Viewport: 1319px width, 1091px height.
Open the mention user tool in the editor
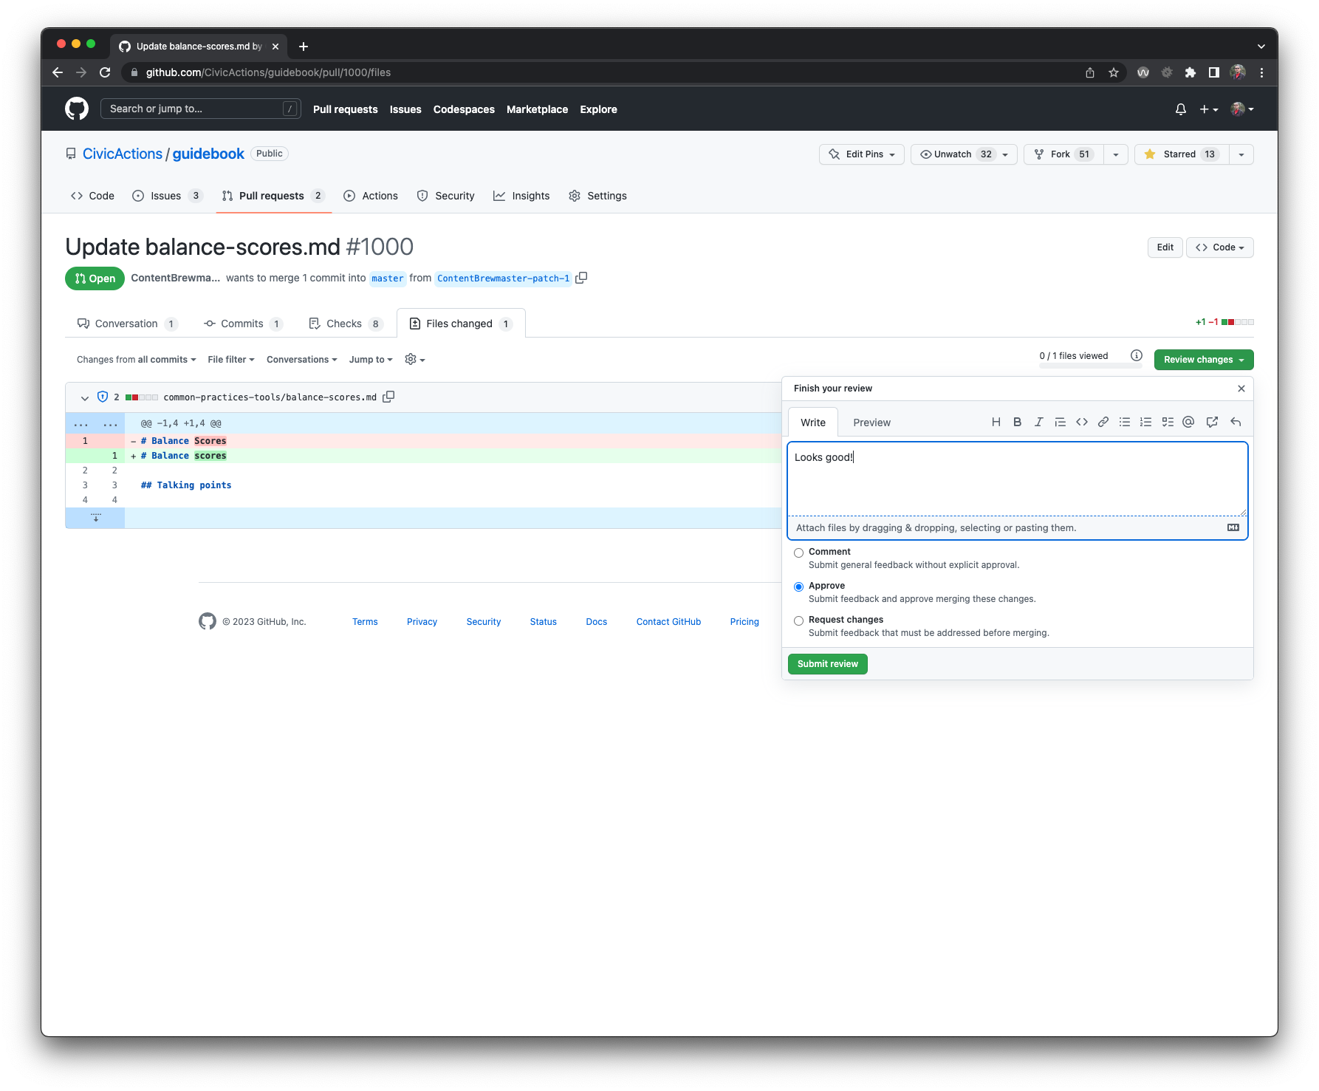[x=1188, y=422]
